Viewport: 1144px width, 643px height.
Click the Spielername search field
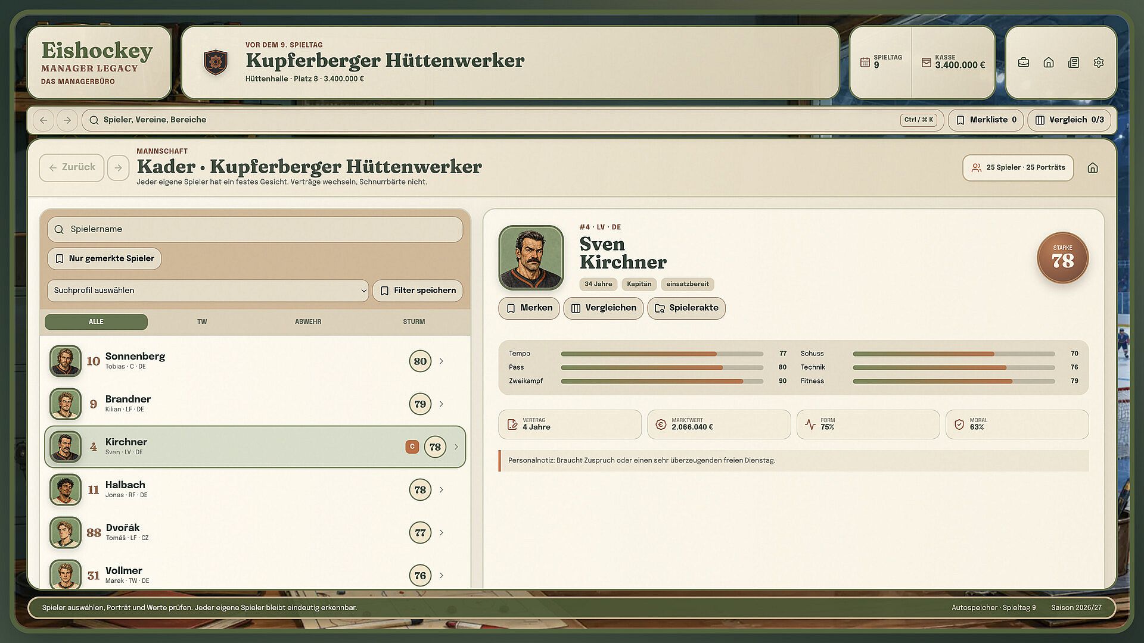click(x=255, y=229)
